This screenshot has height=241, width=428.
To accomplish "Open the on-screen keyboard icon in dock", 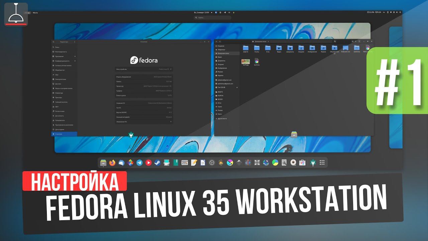I will tap(185, 163).
